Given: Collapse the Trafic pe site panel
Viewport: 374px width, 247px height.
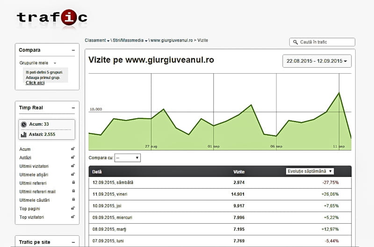Looking at the screenshot, I should (x=73, y=242).
